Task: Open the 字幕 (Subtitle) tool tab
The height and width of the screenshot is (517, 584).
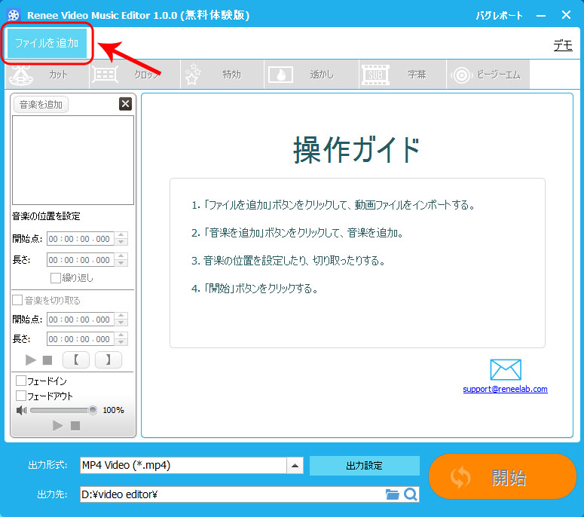Action: [402, 75]
